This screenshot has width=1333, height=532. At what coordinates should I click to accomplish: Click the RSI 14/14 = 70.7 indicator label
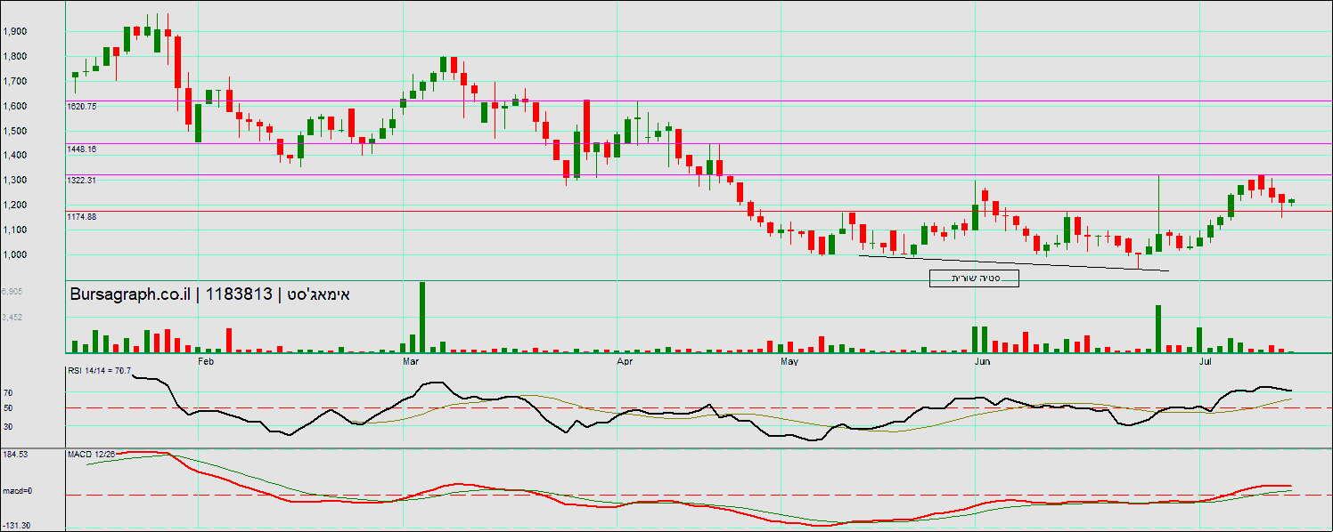(99, 371)
